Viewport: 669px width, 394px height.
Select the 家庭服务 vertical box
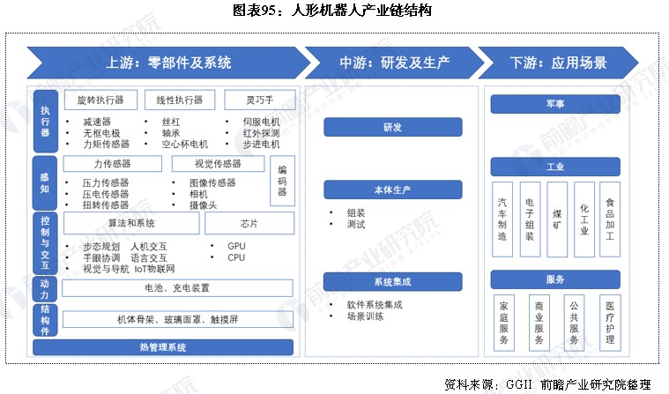504,323
